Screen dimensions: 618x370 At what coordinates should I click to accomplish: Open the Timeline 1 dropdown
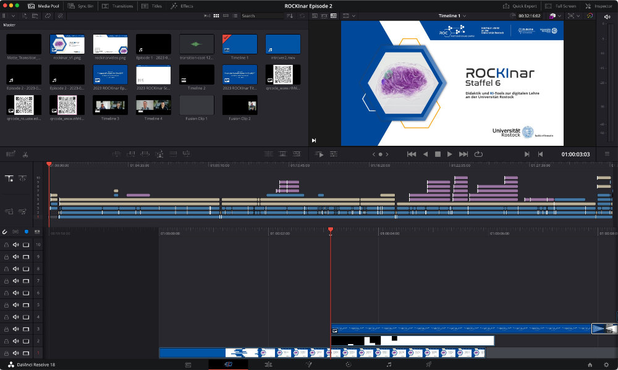452,16
